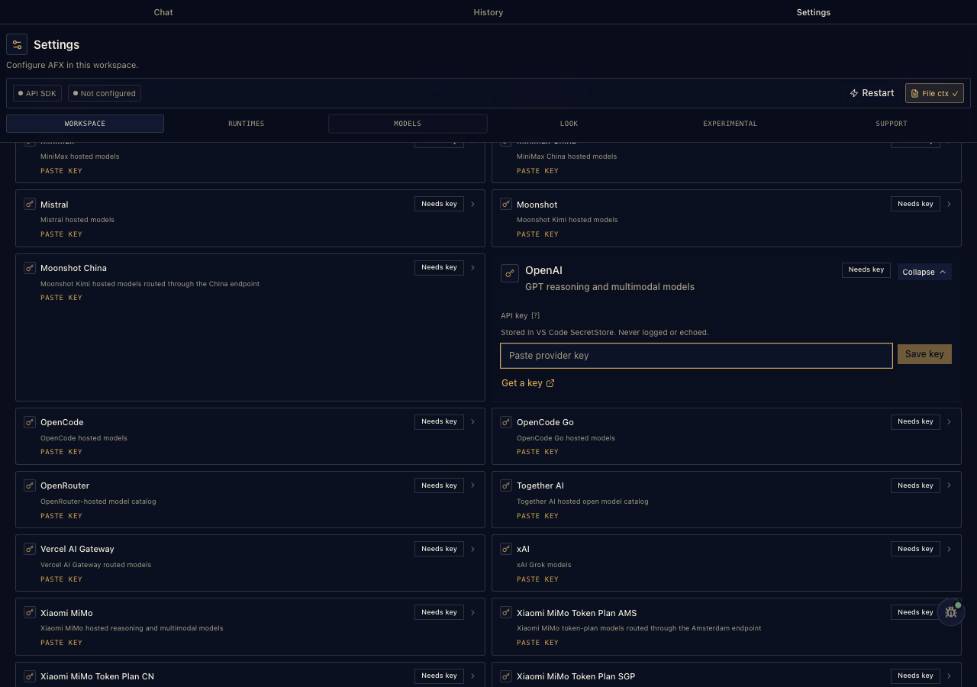Click the key icon on Vercel AI Gateway card
The height and width of the screenshot is (687, 977).
(30, 549)
